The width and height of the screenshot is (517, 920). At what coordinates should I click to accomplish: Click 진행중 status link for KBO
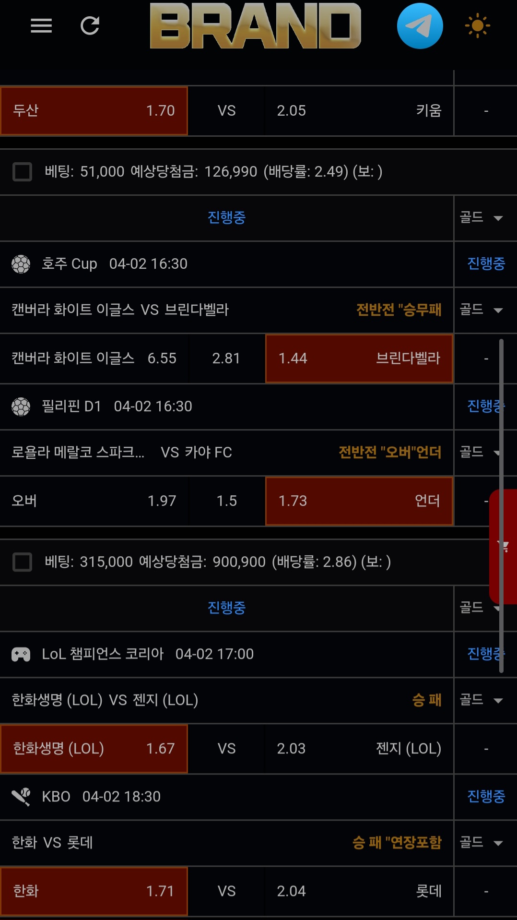pos(486,797)
